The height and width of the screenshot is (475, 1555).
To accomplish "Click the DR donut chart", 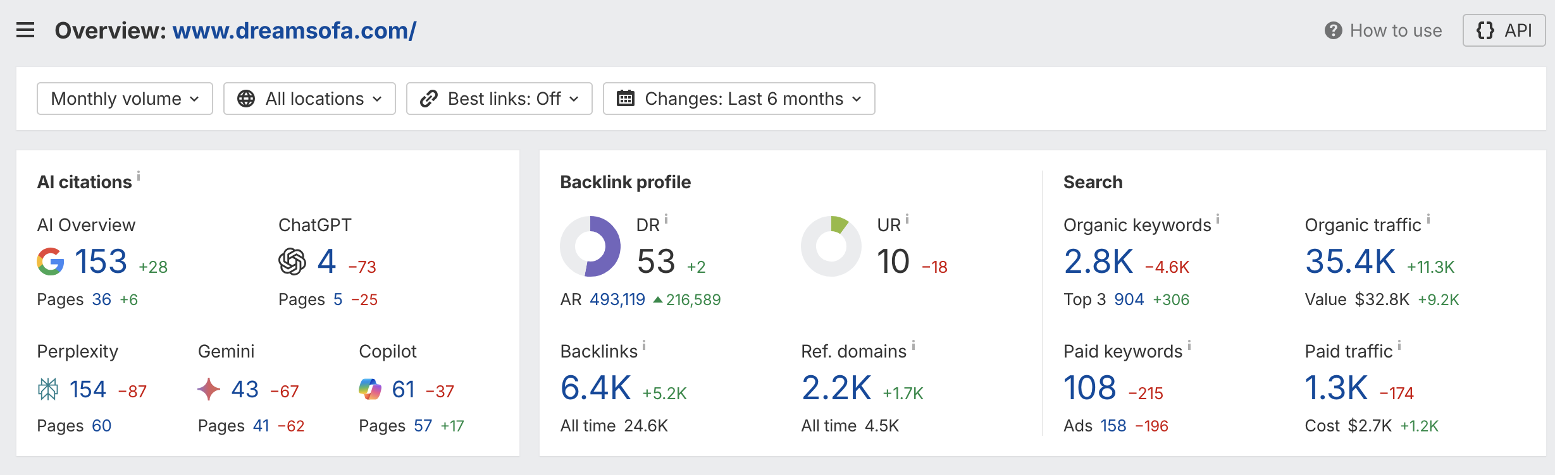I will point(590,246).
